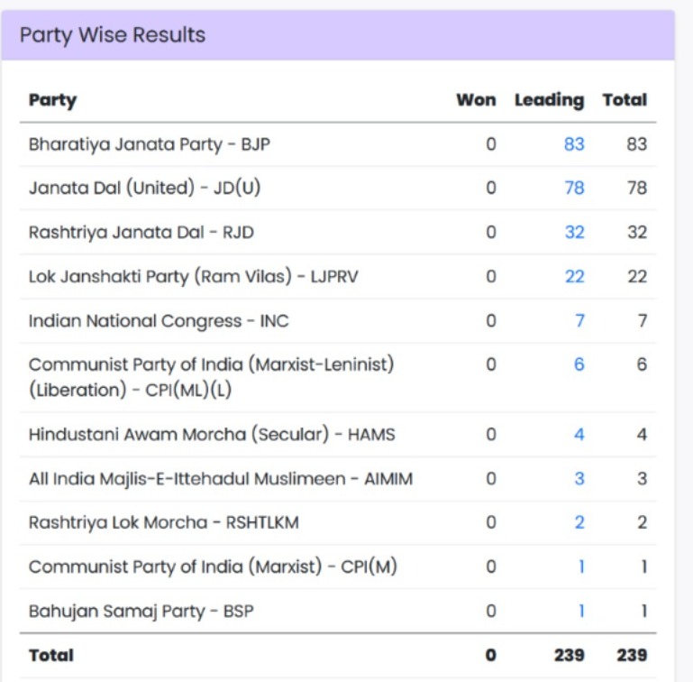Select AIMIM leading number 3 link
This screenshot has height=682, width=693.
(579, 479)
